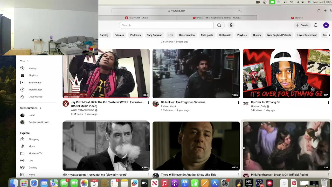The width and height of the screenshot is (332, 187).
Task: Open Finder from the Dock
Action: click(14, 183)
